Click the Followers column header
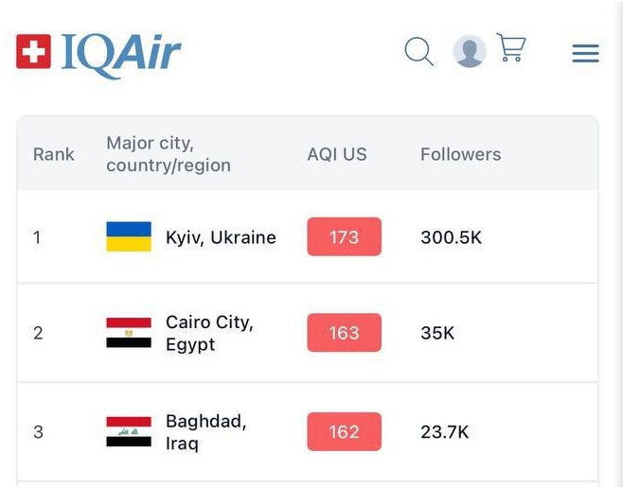Viewport: 623px width, 487px height. pyautogui.click(x=460, y=154)
